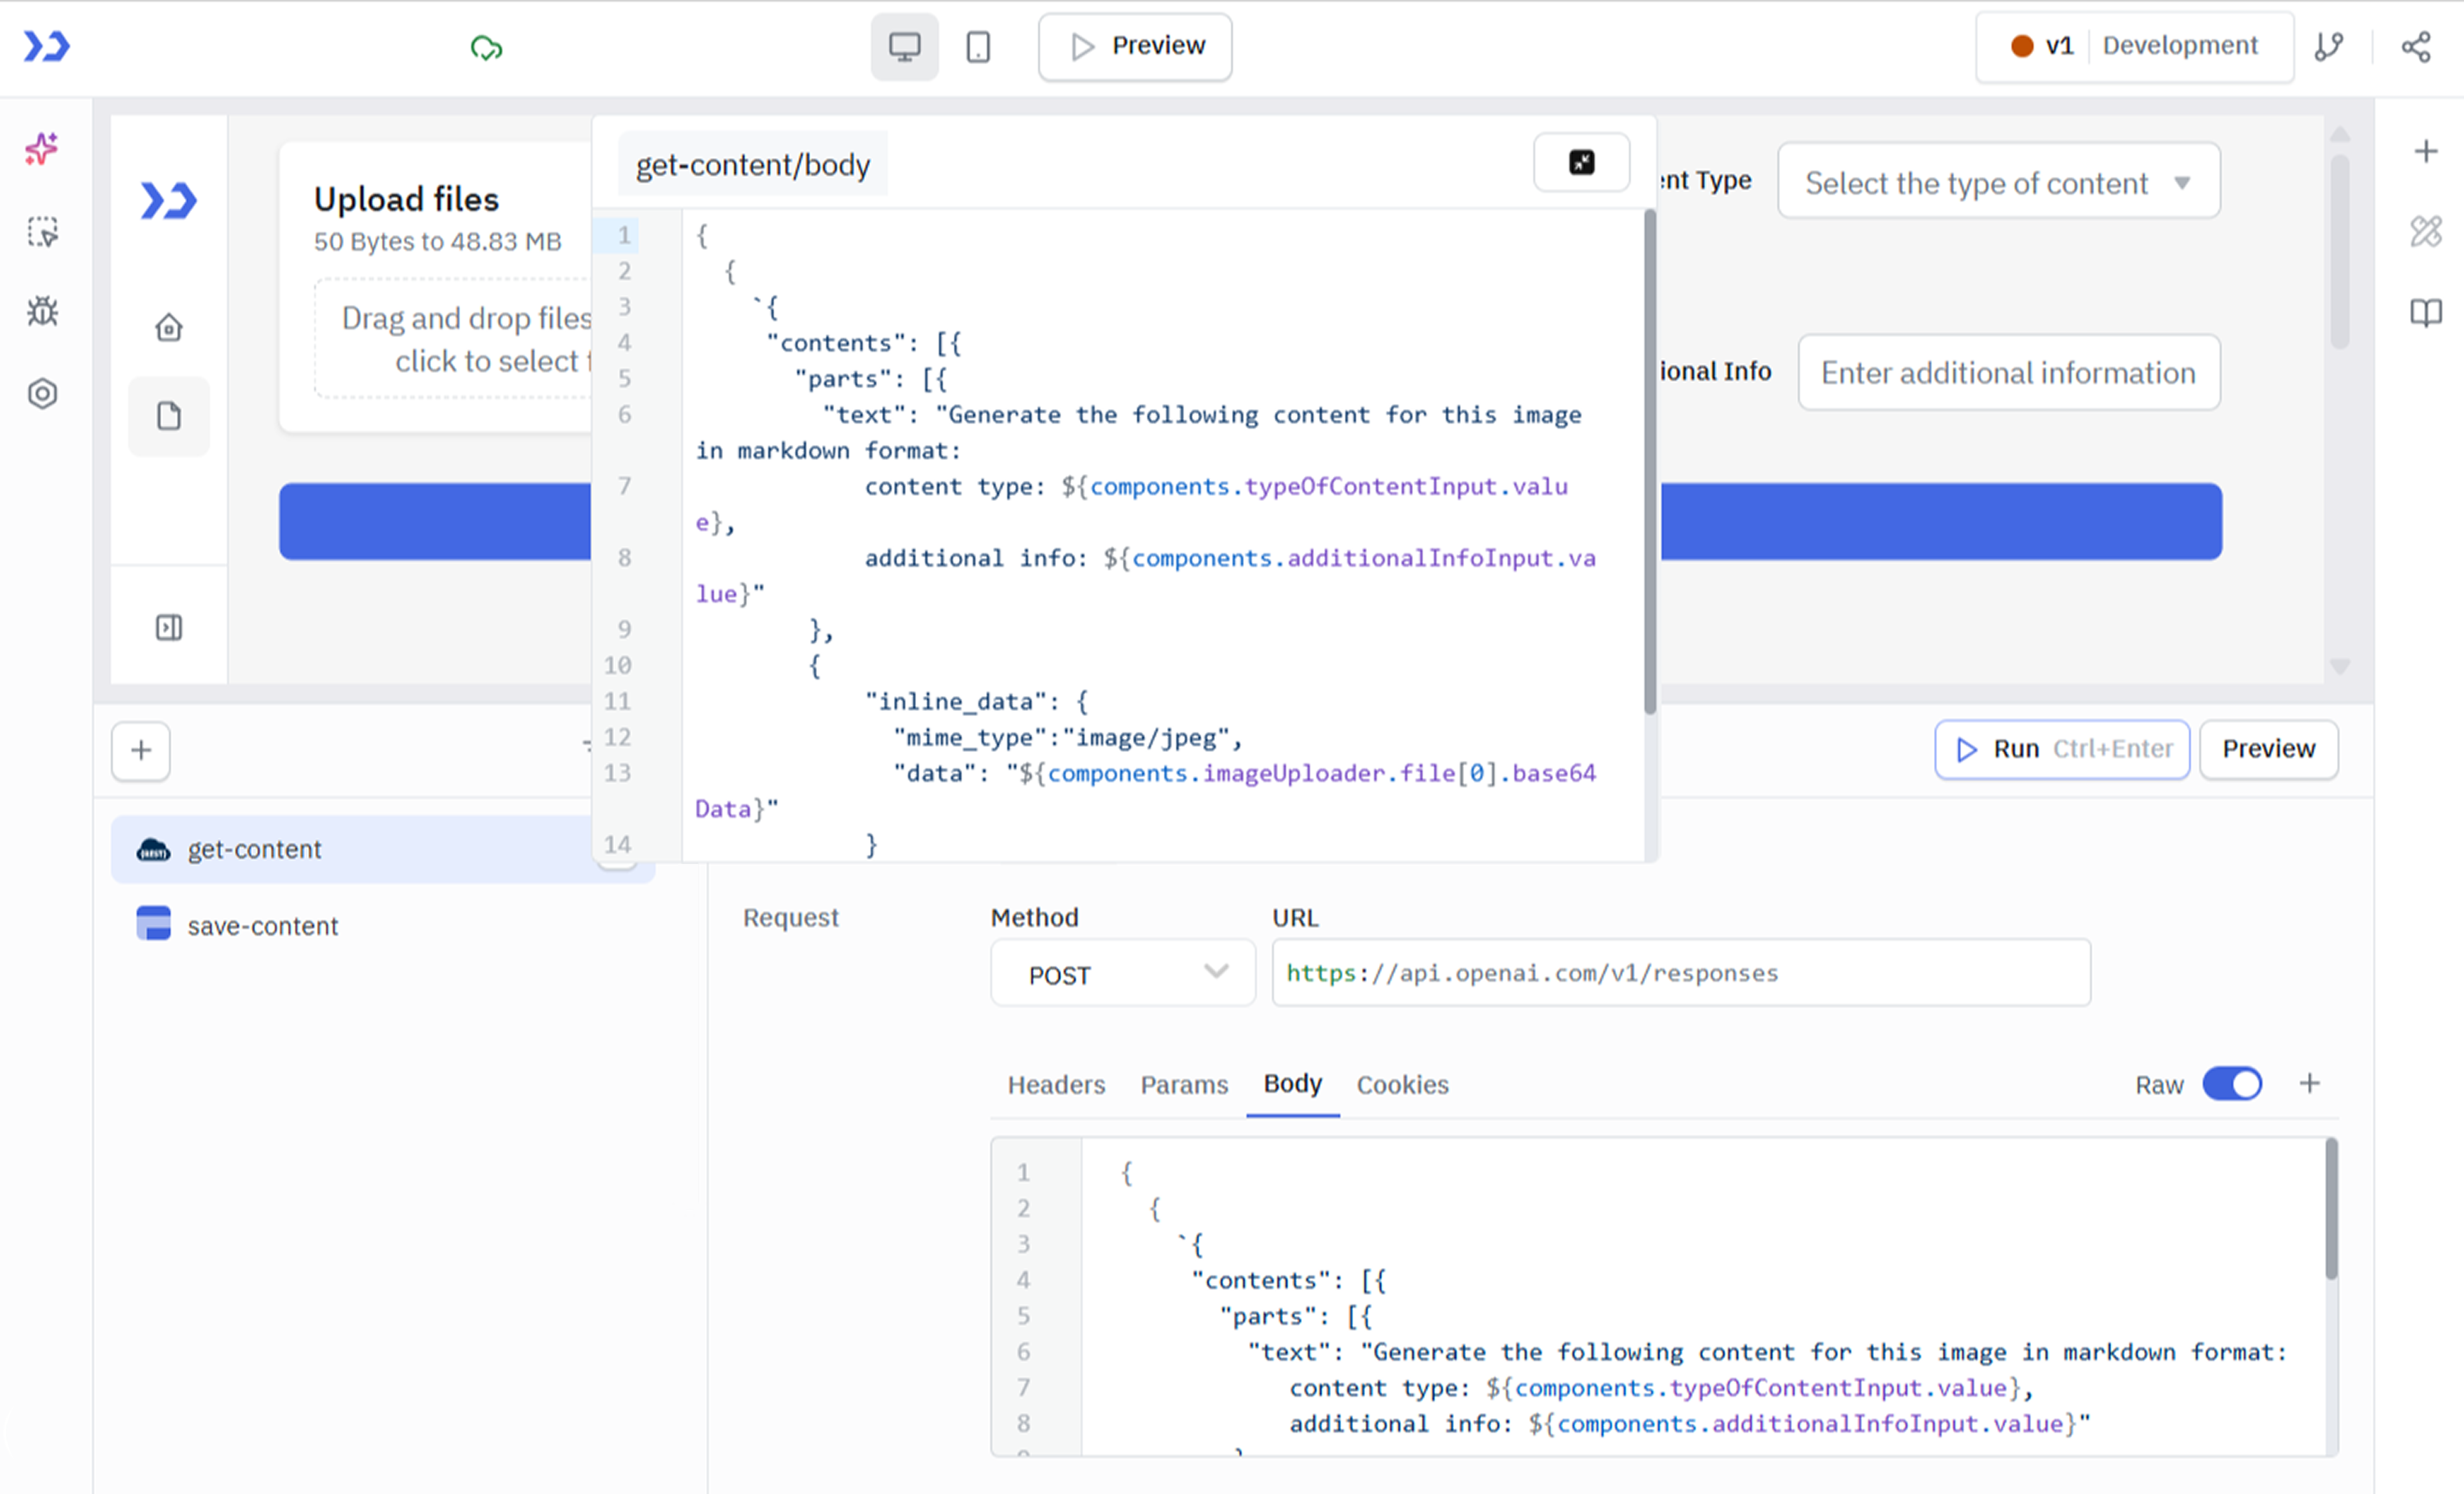The image size is (2464, 1494).
Task: Switch to desktop preview mode
Action: click(x=903, y=46)
